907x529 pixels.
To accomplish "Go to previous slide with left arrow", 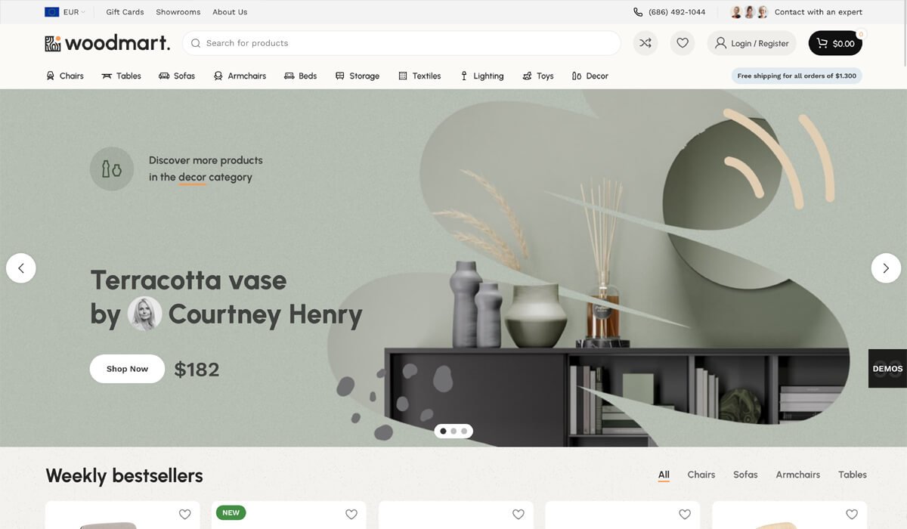I will click(21, 268).
